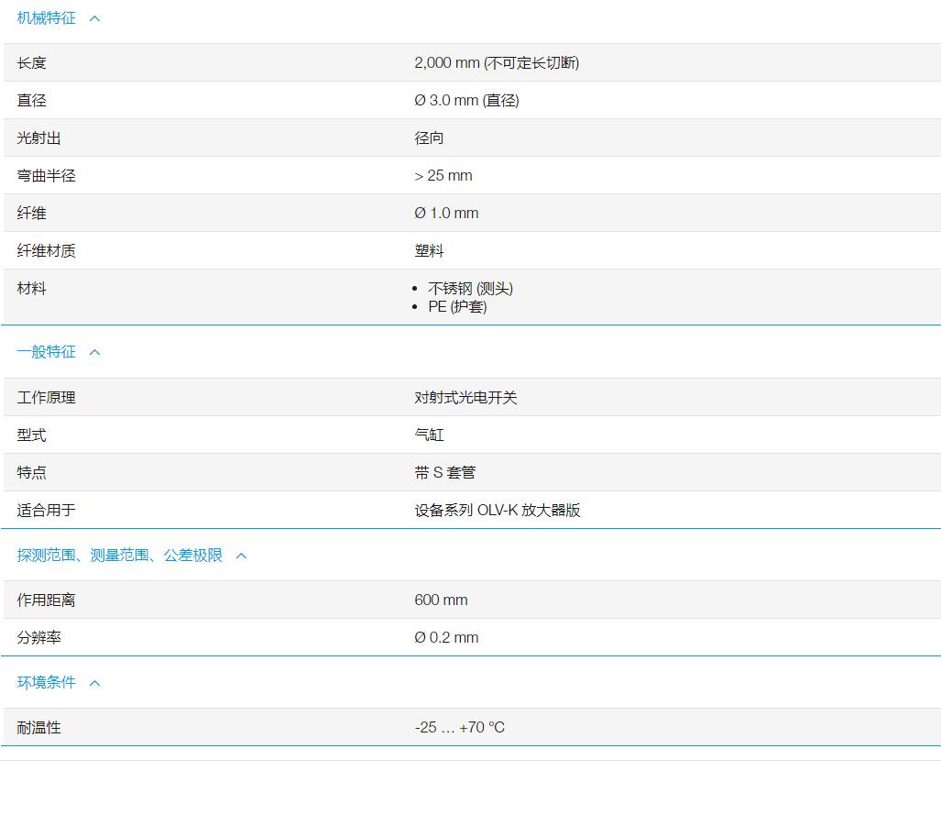
Task: Click the 弯曲半径 value > 25 mm
Action: coord(443,175)
